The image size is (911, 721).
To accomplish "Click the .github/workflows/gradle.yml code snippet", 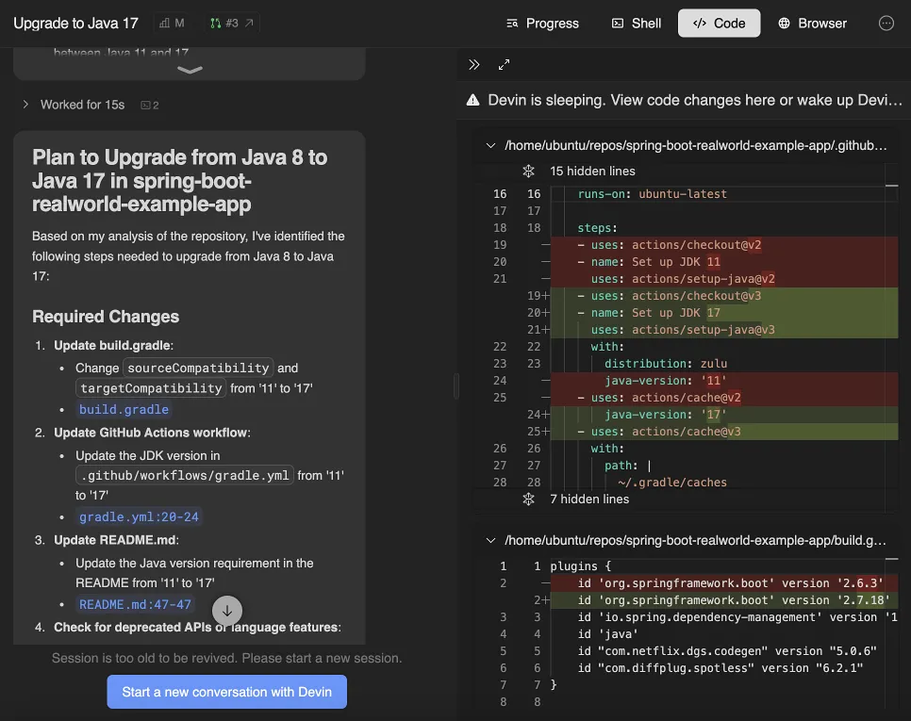I will tap(185, 475).
